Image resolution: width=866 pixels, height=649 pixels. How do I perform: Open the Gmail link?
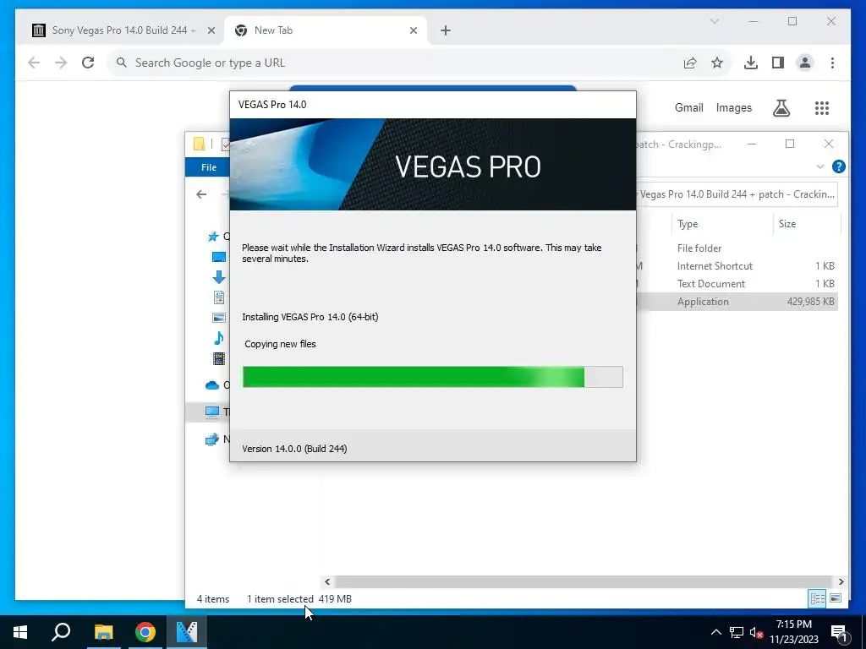coord(688,107)
